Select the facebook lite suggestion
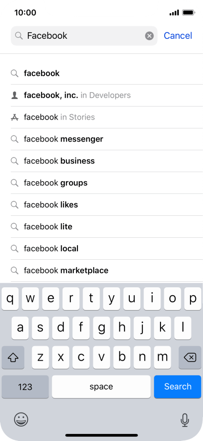 [x=107, y=227]
